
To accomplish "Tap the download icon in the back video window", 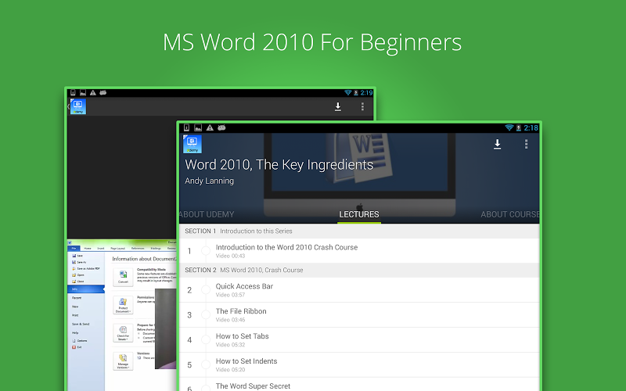I will pos(338,106).
